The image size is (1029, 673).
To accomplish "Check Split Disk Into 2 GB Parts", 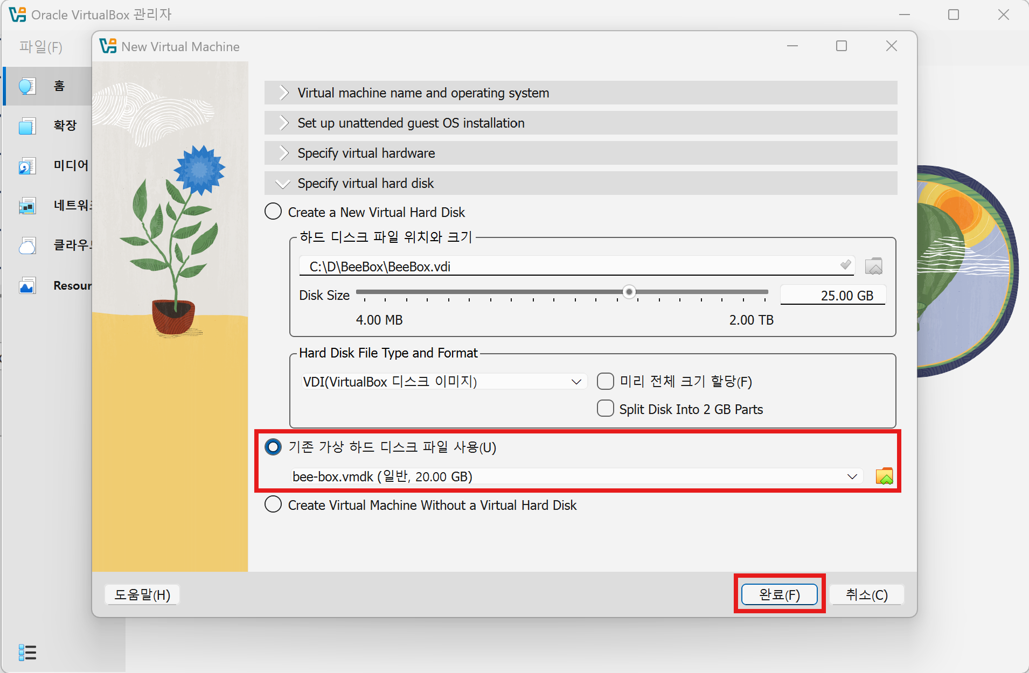I will 606,409.
